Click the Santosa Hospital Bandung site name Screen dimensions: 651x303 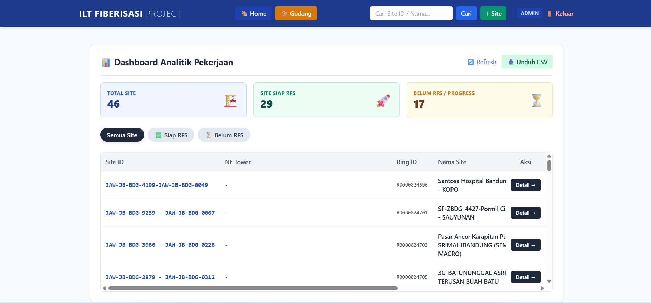472,185
